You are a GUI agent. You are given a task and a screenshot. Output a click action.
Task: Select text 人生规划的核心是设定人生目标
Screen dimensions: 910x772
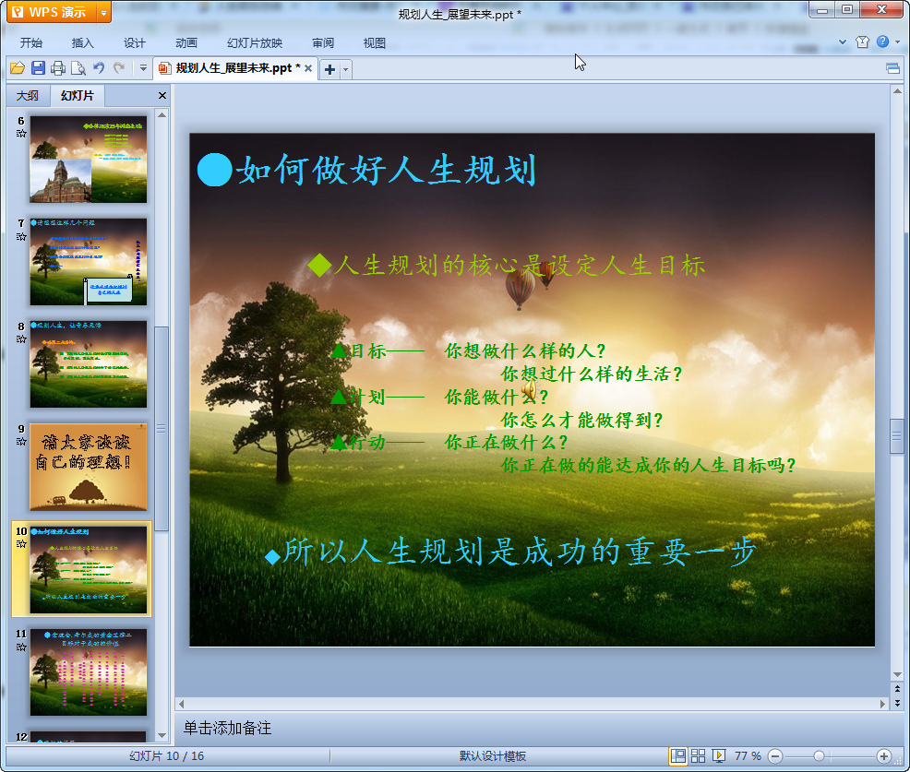[x=520, y=266]
